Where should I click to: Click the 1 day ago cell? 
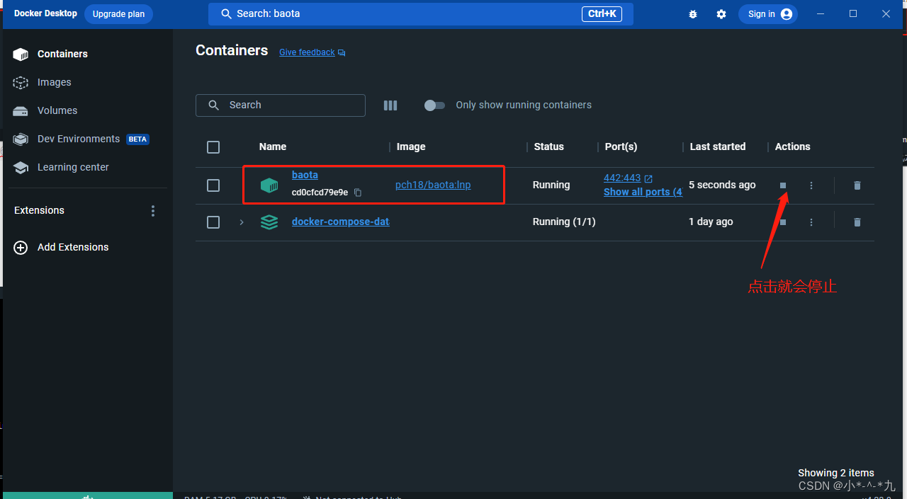(x=711, y=222)
